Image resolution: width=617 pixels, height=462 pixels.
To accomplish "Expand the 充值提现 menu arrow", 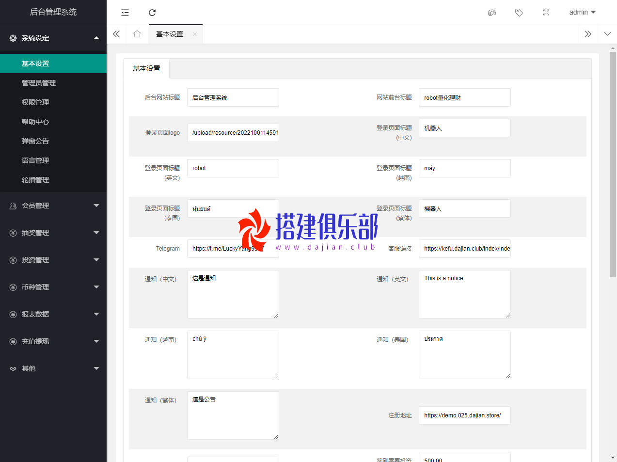I will click(x=96, y=341).
